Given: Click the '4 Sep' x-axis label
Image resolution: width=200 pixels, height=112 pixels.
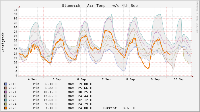Looking at the screenshot, I should 32,79.
